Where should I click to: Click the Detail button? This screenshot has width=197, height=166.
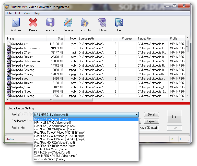[x=152, y=114]
